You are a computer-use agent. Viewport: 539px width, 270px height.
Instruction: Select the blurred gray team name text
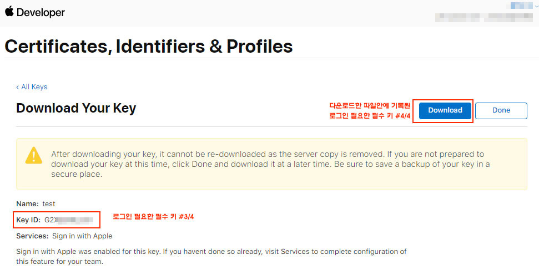coord(484,17)
